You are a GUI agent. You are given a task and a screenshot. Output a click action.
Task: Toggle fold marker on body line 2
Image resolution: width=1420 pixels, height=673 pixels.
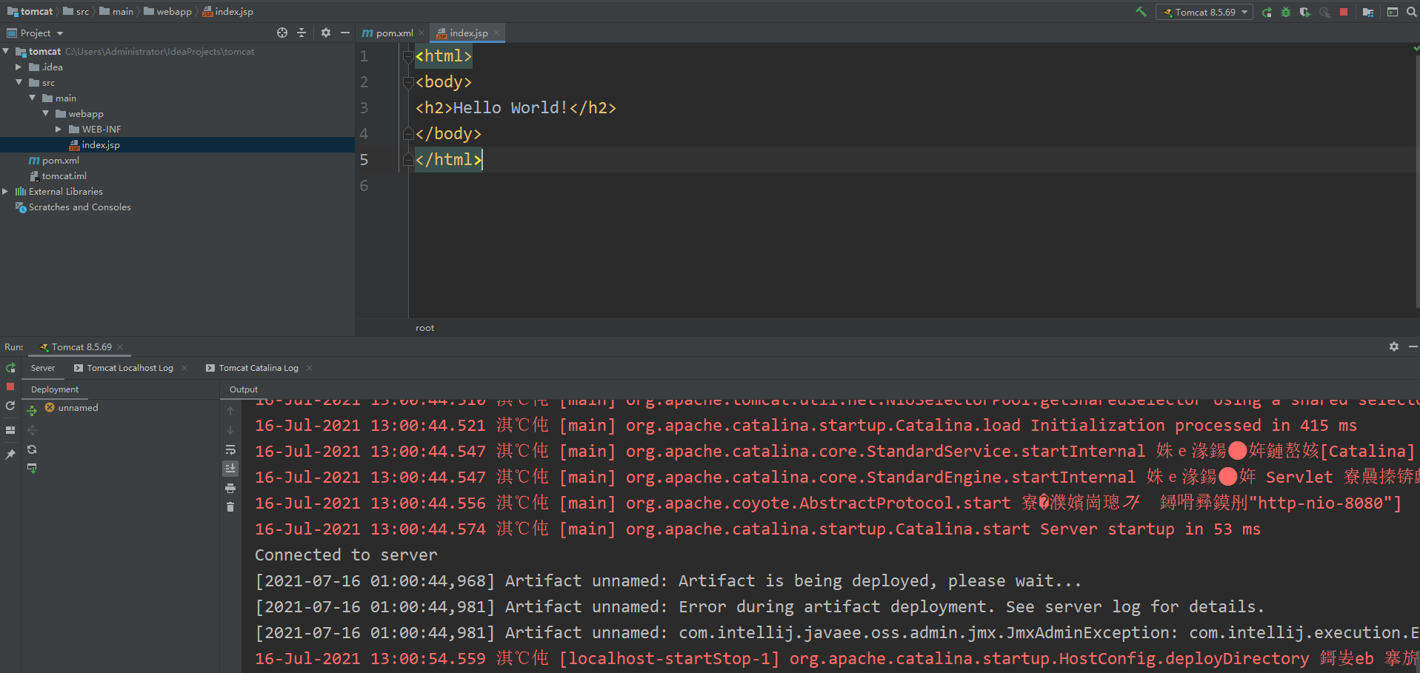[x=408, y=82]
